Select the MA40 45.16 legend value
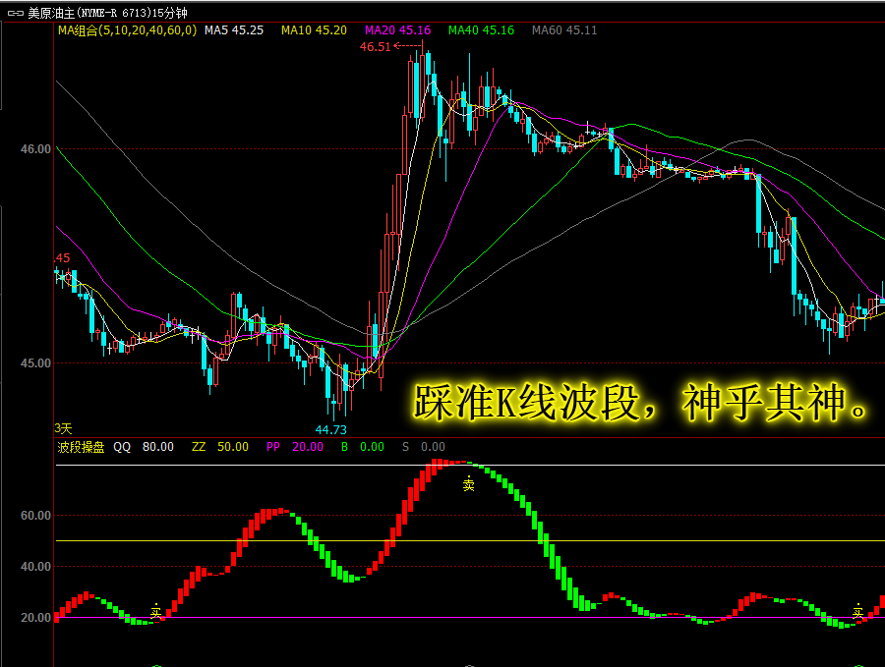Viewport: 885px width, 667px height. click(481, 30)
